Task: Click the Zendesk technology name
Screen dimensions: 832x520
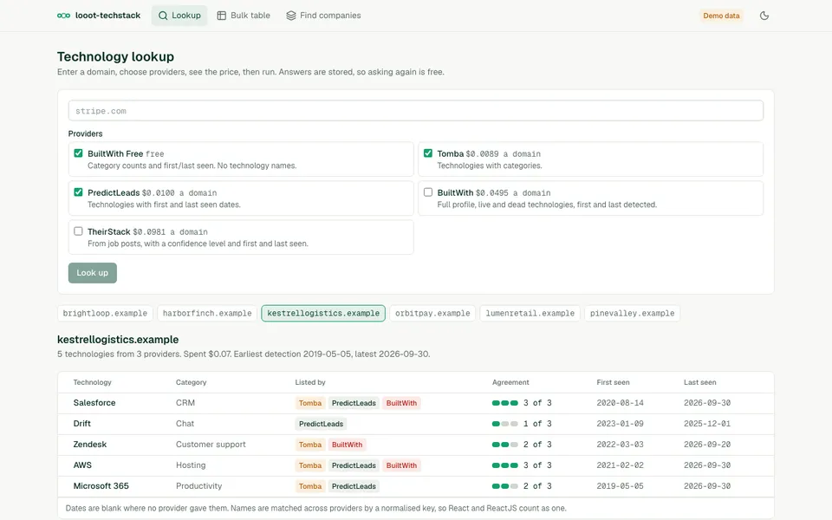Action: point(89,444)
